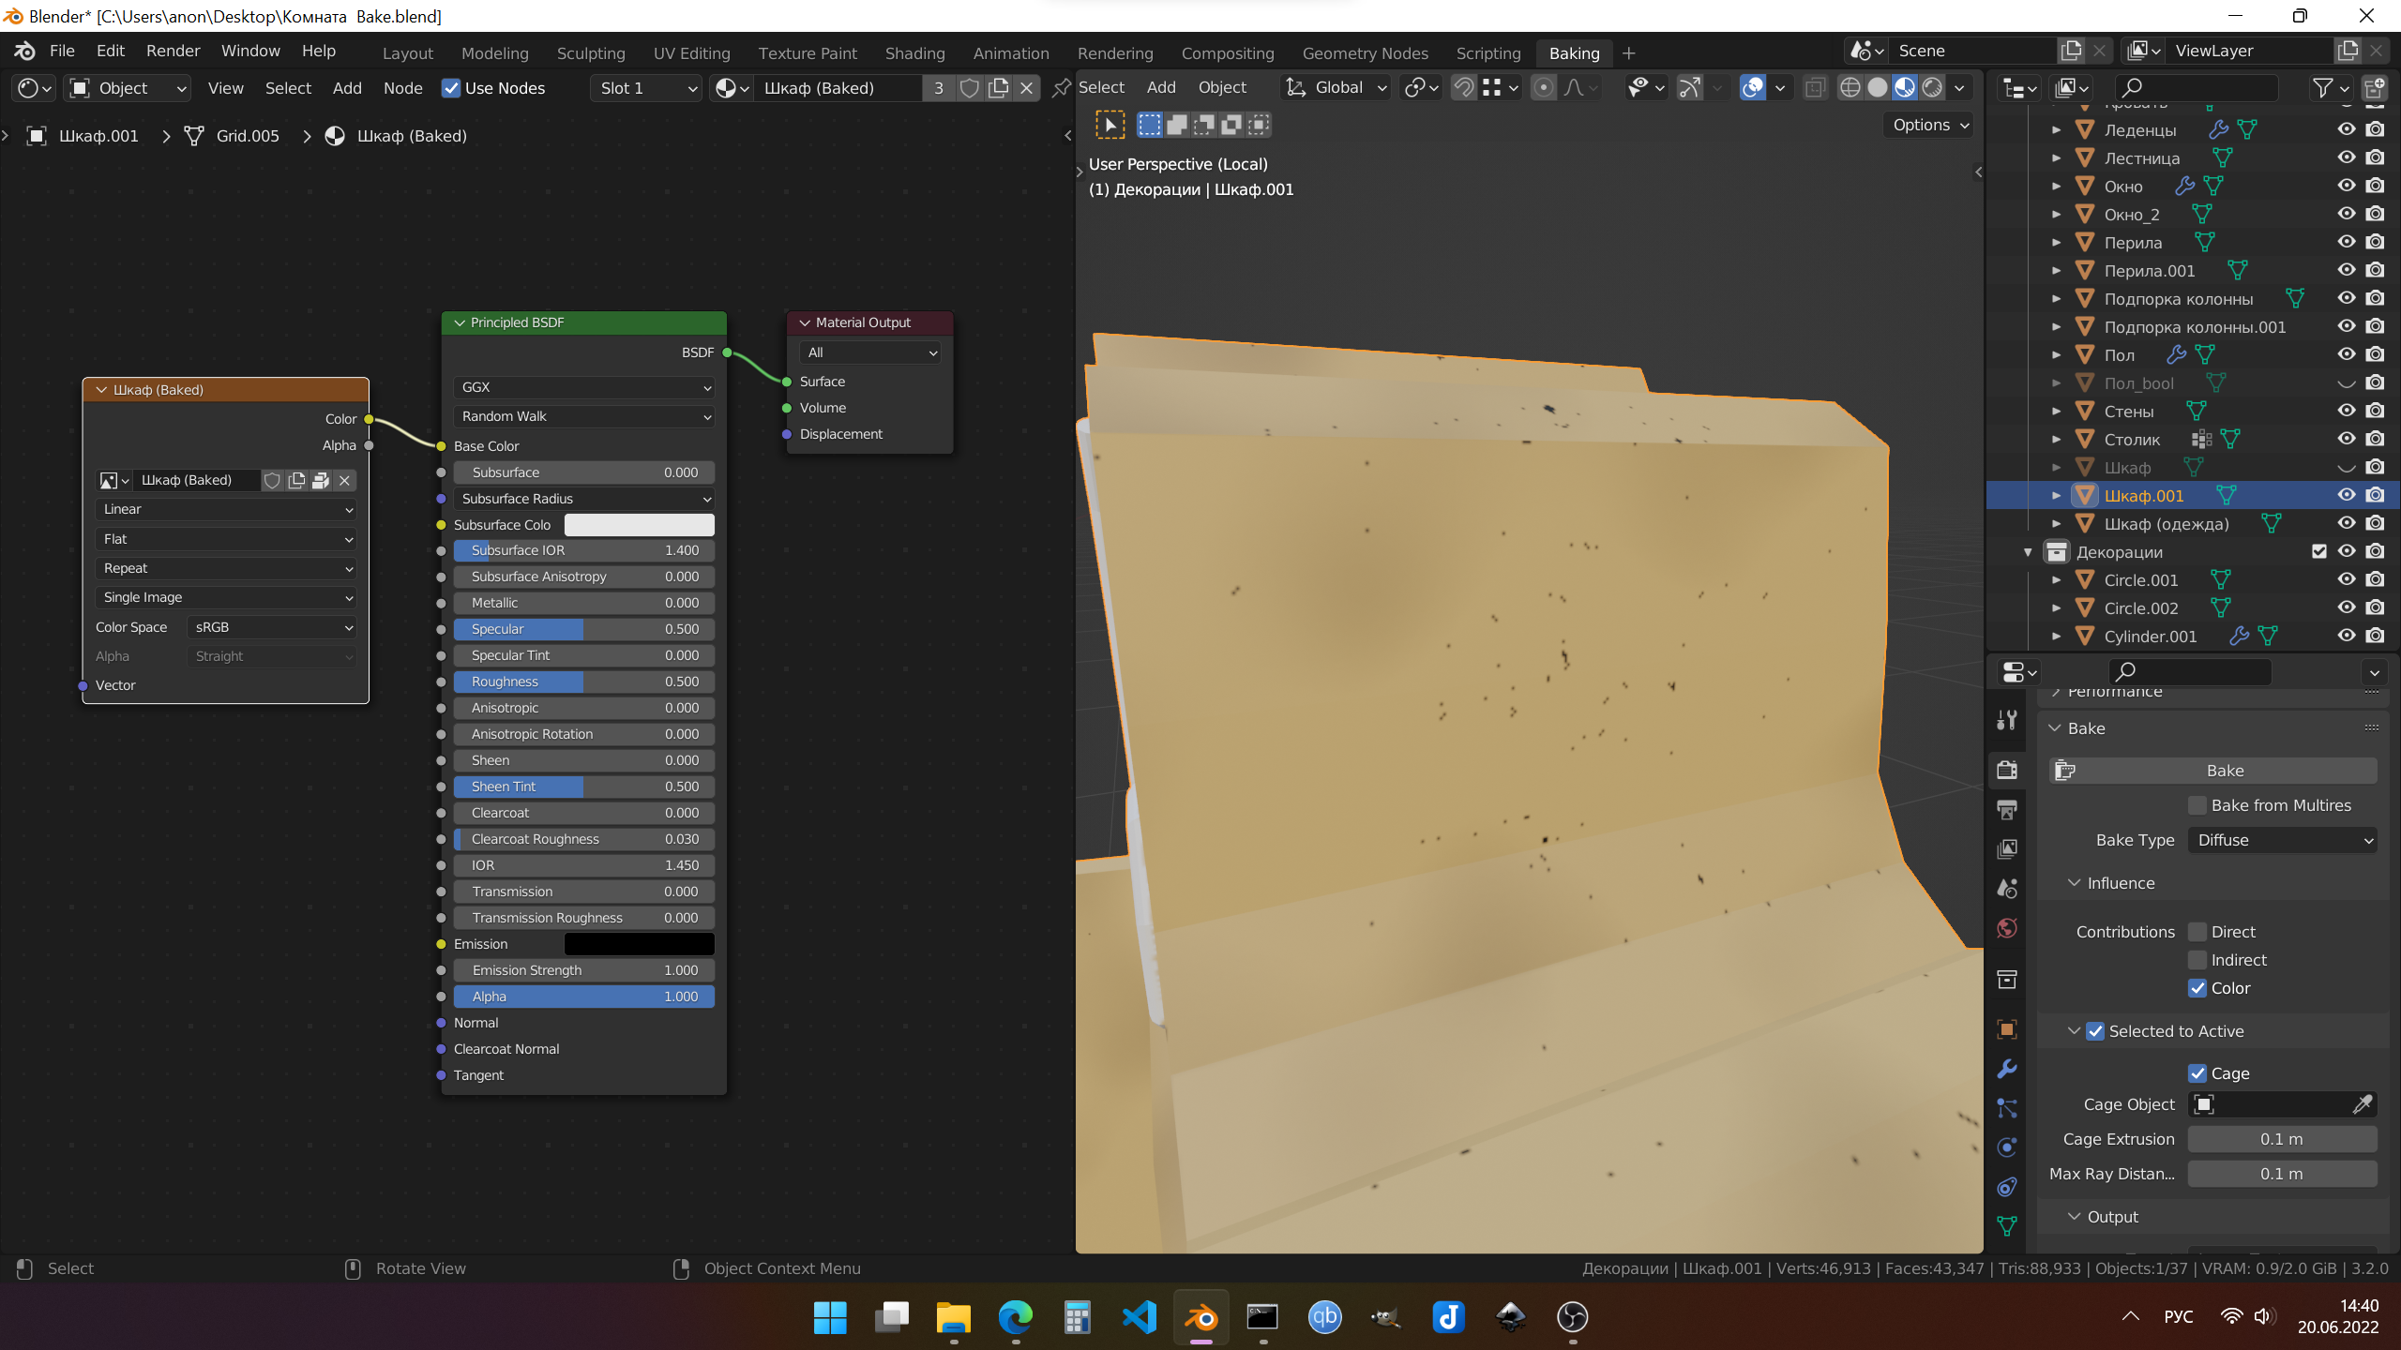The width and height of the screenshot is (2401, 1350).
Task: Enable the Direct contribution checkbox
Action: coord(2197,932)
